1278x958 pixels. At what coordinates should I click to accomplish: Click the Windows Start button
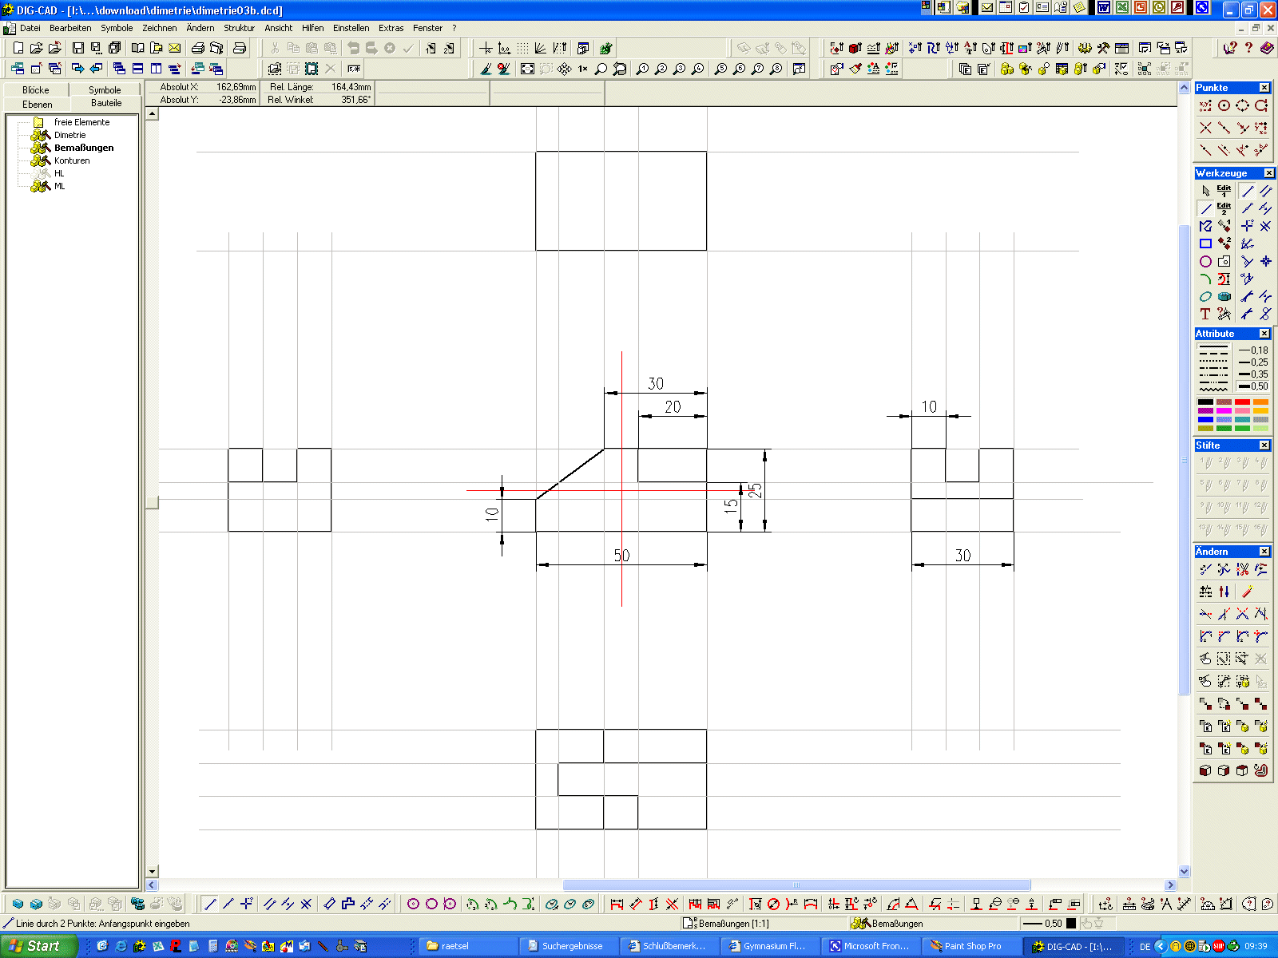coord(38,946)
